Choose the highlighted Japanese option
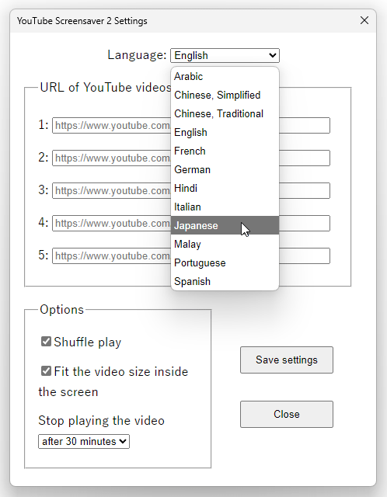Screen dimensions: 387x497 tap(225, 225)
